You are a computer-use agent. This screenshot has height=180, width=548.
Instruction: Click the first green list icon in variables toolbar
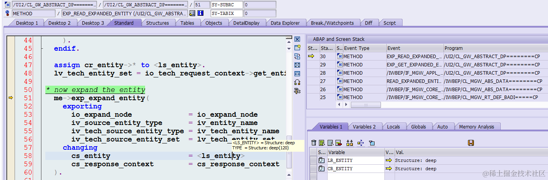tap(322, 143)
